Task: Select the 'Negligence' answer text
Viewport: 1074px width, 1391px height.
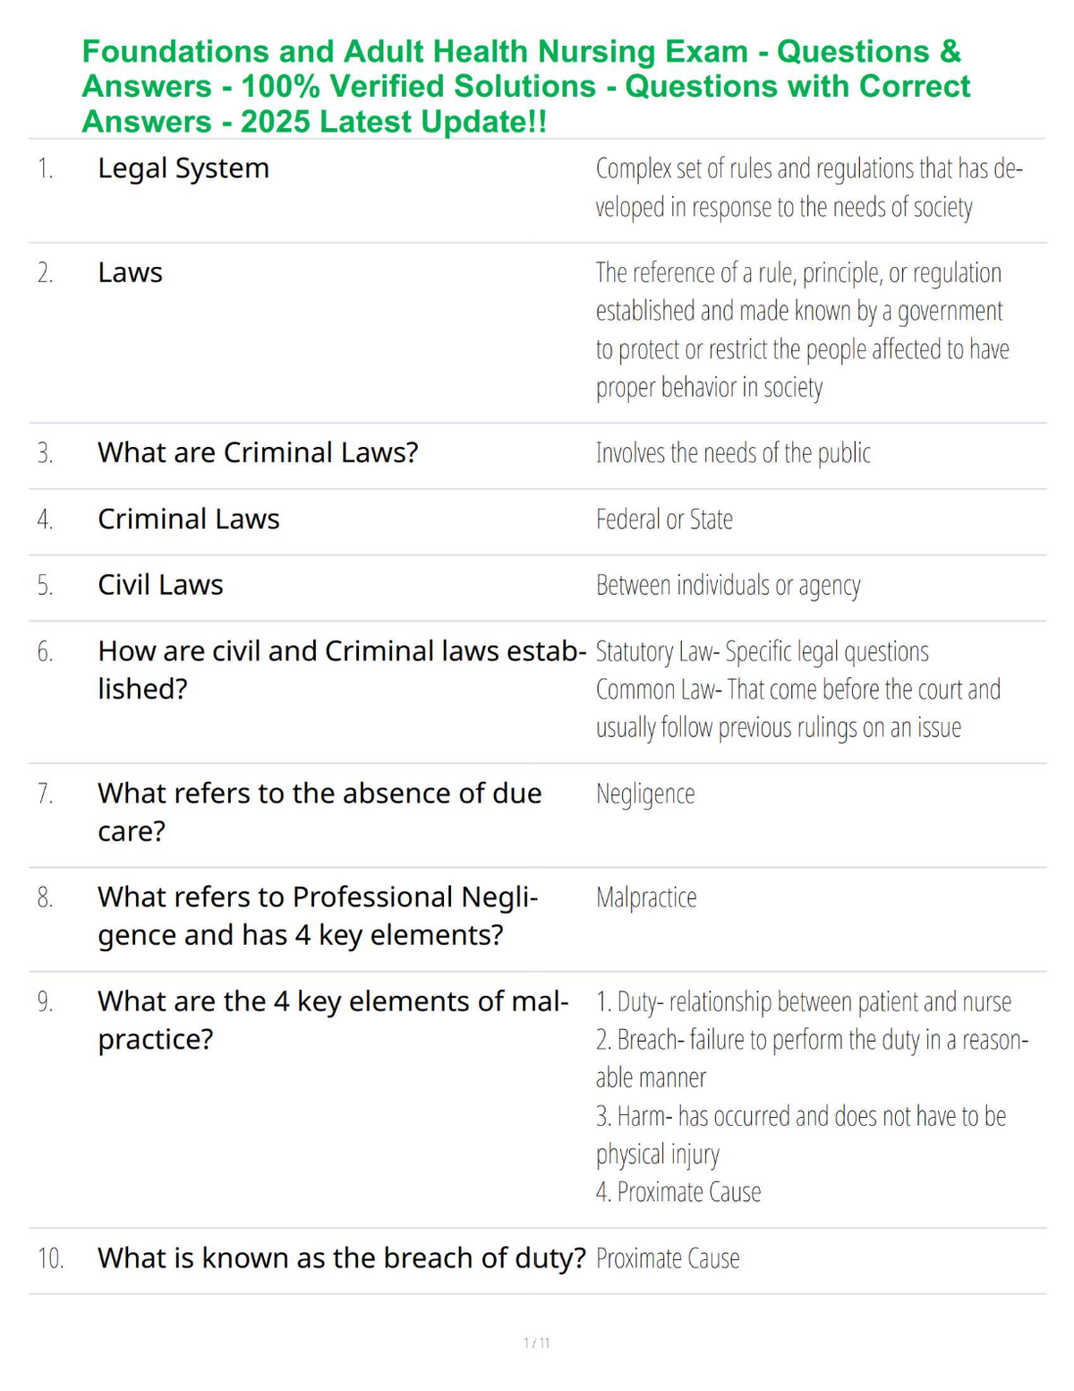Action: click(x=645, y=794)
